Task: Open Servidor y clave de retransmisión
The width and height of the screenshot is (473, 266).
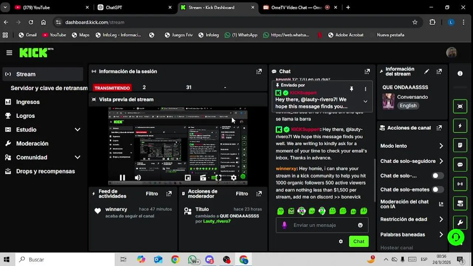Action: click(49, 88)
